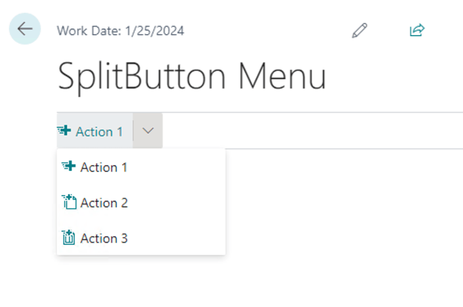
Task: Click the pencil edit icon in the header
Action: (359, 30)
